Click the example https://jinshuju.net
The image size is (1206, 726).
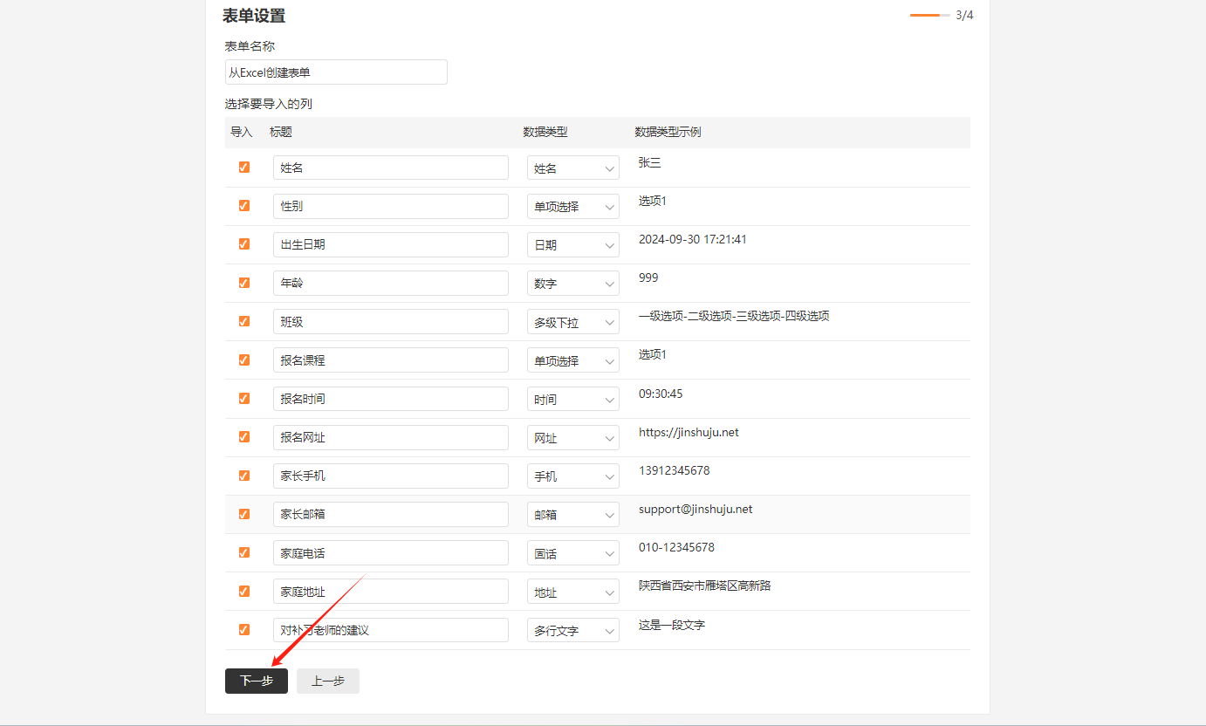click(x=689, y=432)
